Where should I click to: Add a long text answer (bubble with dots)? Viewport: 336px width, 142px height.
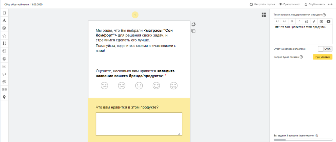tap(4, 82)
